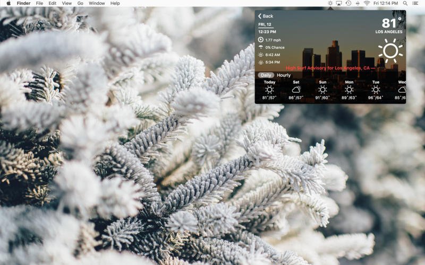Click the menu bar icon left of Wi-Fi
425x265 pixels.
[x=358, y=3]
